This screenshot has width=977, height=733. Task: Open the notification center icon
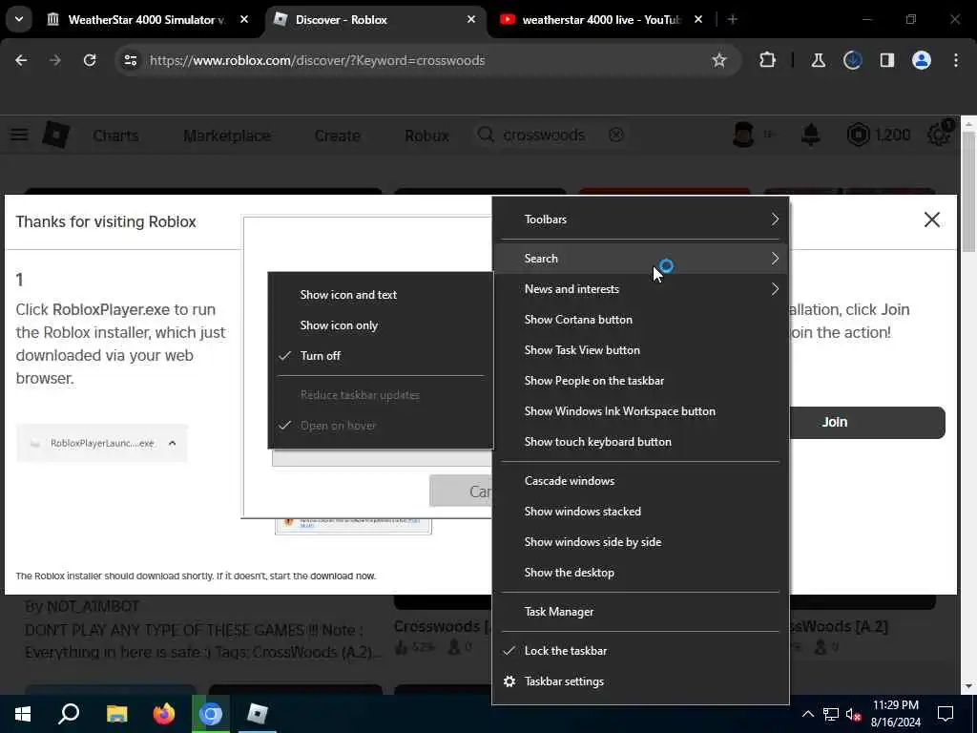(x=946, y=714)
